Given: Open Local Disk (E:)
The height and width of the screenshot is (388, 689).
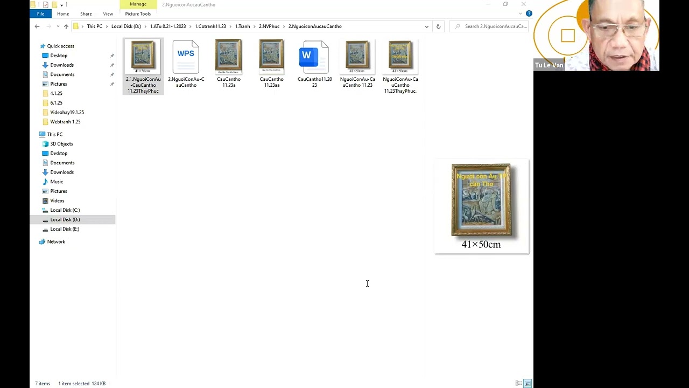Looking at the screenshot, I should coord(65,229).
